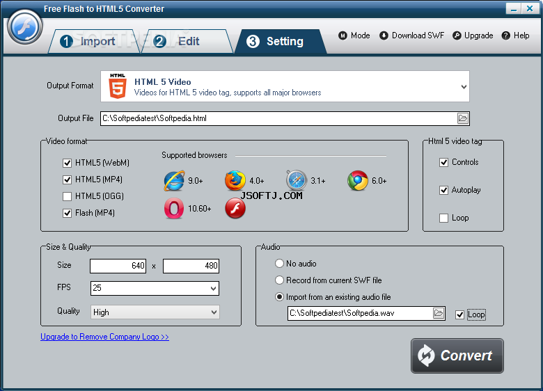Click the refresh arrows icon on the Convert button
The image size is (543, 391).
click(426, 356)
